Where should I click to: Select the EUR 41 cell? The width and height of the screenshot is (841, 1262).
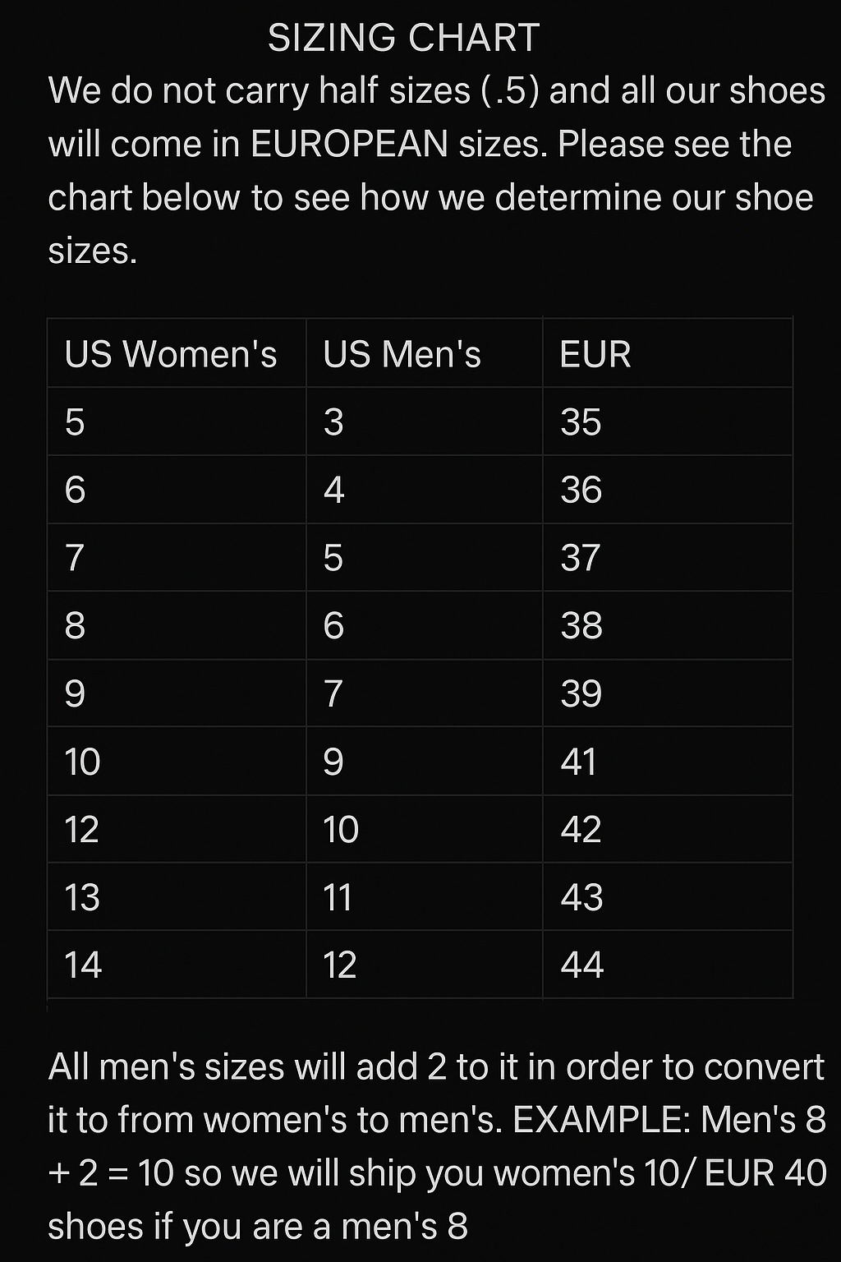pyautogui.click(x=579, y=762)
